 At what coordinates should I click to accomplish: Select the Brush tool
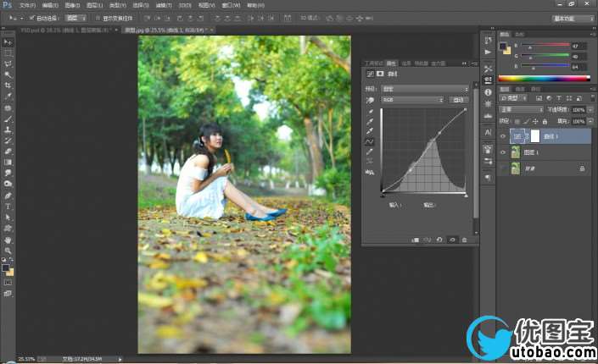[8, 119]
